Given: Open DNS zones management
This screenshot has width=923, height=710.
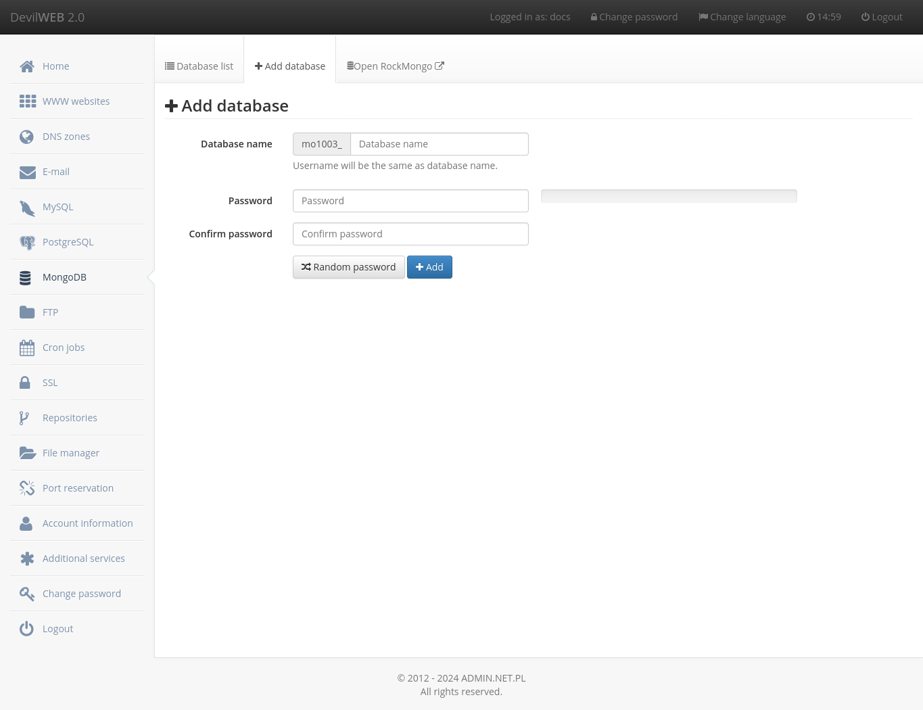Looking at the screenshot, I should click(66, 136).
